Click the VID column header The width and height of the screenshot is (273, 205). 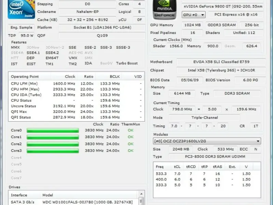point(133,77)
